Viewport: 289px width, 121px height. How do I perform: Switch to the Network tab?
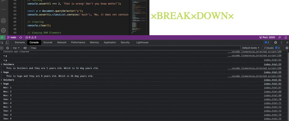(62, 42)
